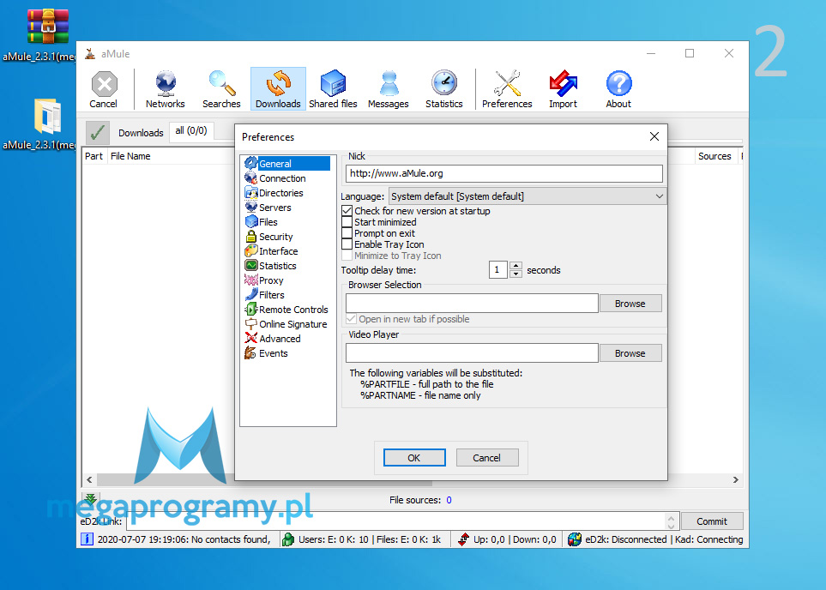Select Servers preferences page
This screenshot has width=826, height=590.
(268, 208)
